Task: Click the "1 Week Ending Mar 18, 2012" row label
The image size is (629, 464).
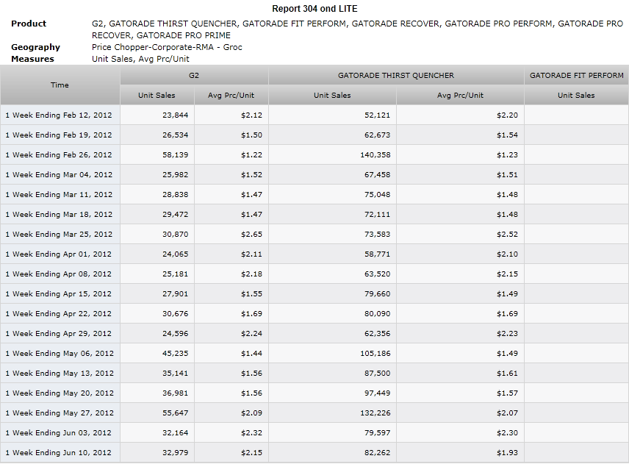Action: pyautogui.click(x=59, y=214)
